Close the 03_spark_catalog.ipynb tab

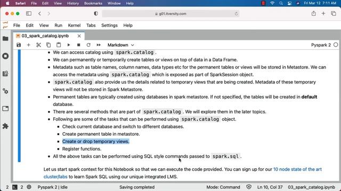[x=79, y=36]
